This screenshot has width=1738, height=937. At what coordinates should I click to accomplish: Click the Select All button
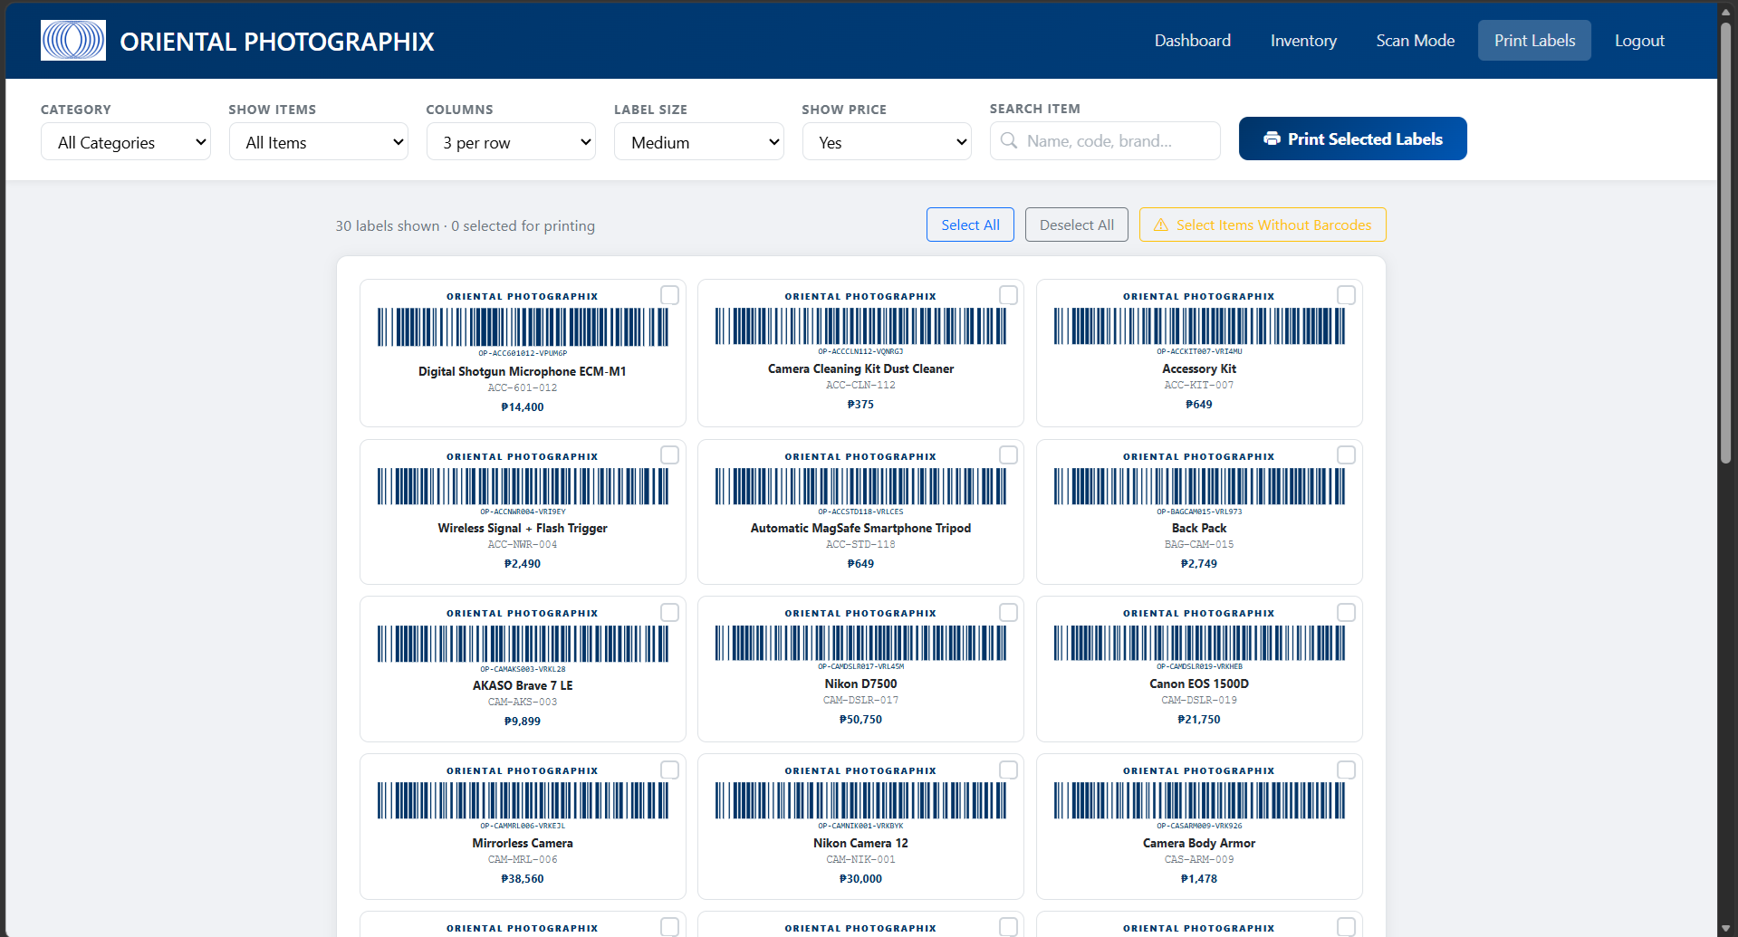(970, 225)
